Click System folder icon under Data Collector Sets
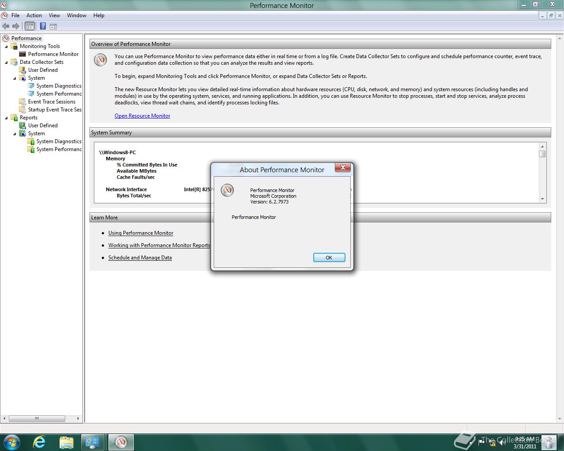The height and width of the screenshot is (451, 564). [x=22, y=78]
